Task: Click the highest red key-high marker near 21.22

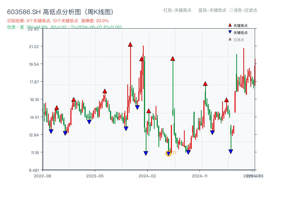Action: click(x=130, y=45)
